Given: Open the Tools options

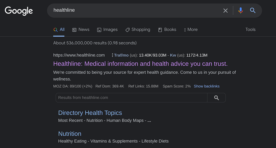Looking at the screenshot, I should (250, 29).
